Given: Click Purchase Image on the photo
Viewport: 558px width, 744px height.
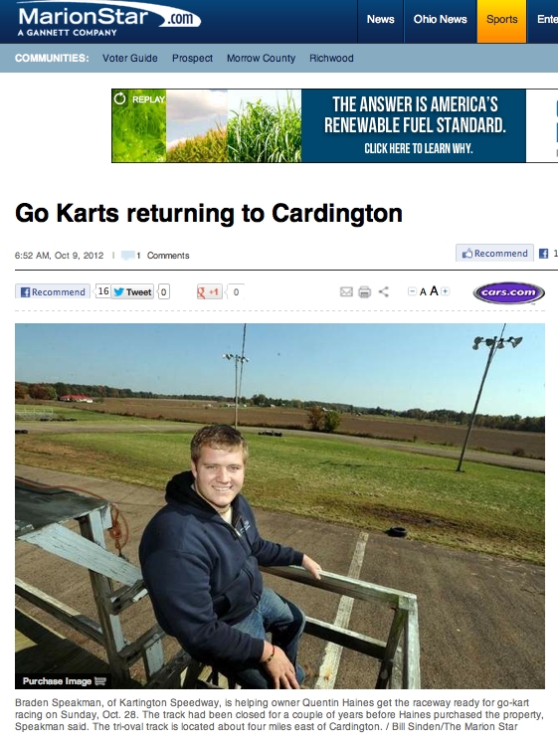Looking at the screenshot, I should tap(64, 681).
